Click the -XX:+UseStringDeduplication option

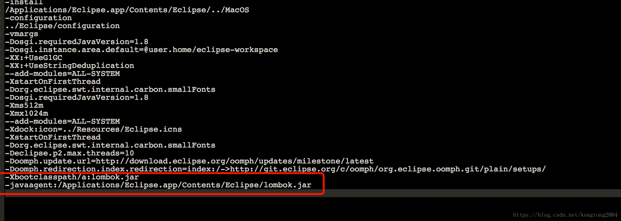click(x=70, y=66)
